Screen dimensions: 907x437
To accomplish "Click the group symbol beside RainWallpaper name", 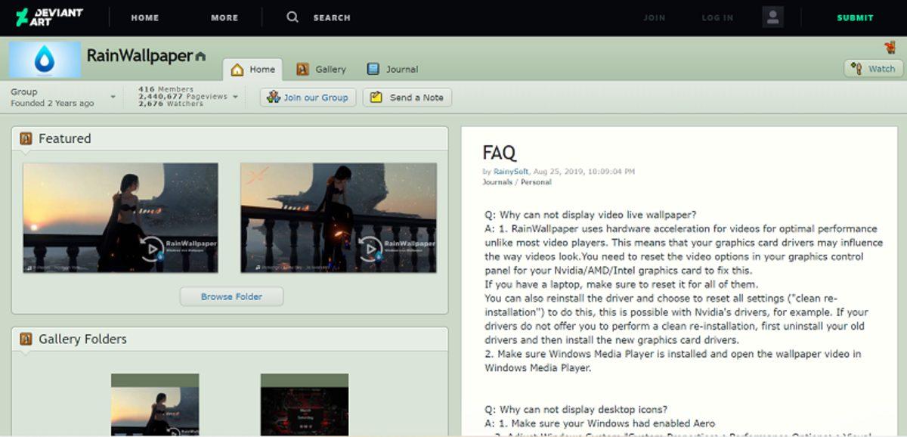I will click(x=200, y=57).
